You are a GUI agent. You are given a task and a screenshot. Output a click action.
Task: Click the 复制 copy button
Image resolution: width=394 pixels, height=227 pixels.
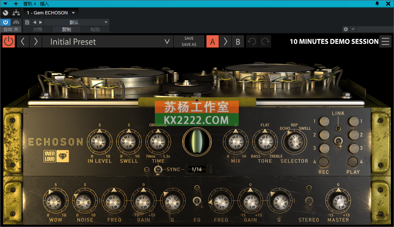pyautogui.click(x=66, y=30)
